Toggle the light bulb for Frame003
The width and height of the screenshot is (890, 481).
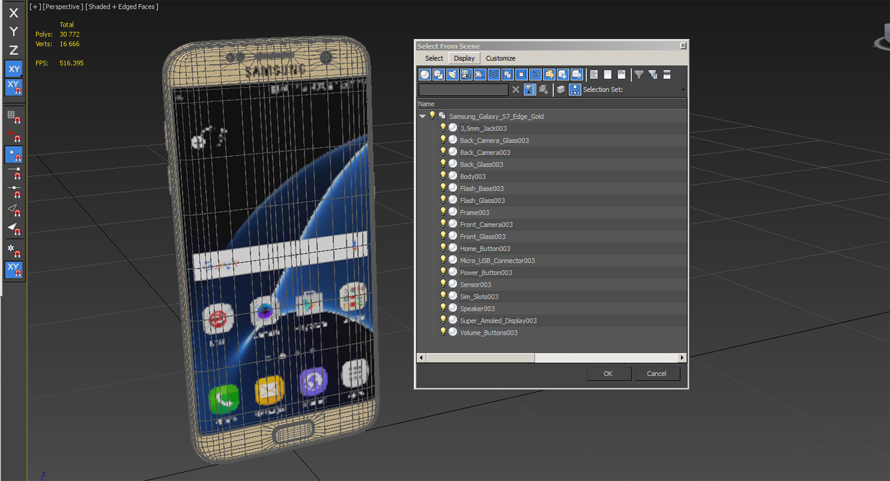point(443,212)
